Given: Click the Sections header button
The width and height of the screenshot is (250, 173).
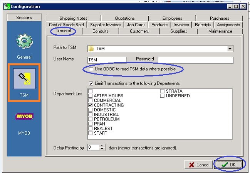Looking at the screenshot, I should coord(24,17).
